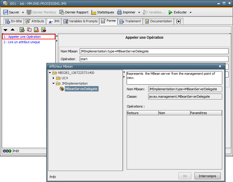Open the dropdown arrow next to Exécuter
Image resolution: width=233 pixels, height=182 pixels.
click(191, 13)
